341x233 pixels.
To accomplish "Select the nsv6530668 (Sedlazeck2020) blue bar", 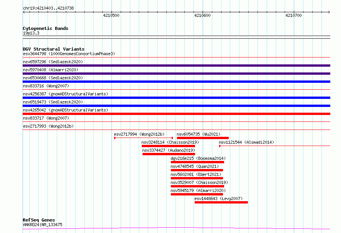I will coord(176,82).
